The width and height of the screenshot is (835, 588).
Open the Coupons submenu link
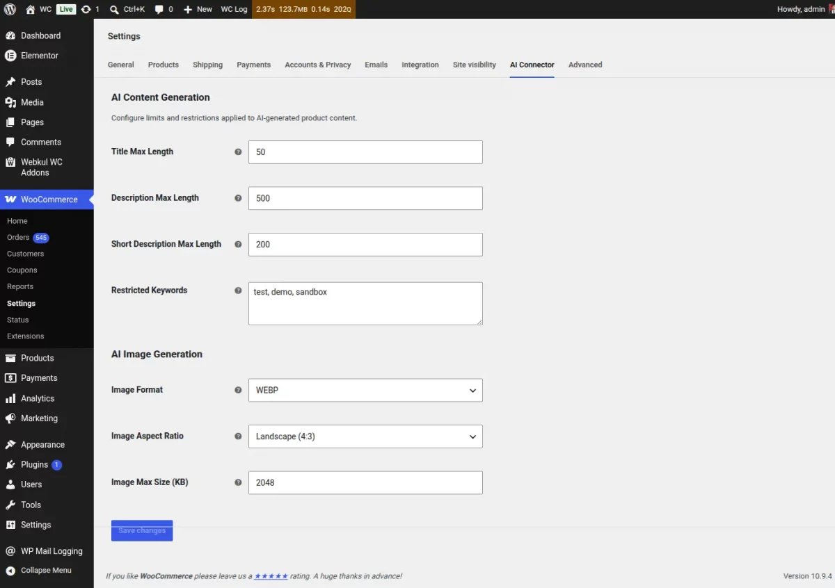click(x=22, y=270)
